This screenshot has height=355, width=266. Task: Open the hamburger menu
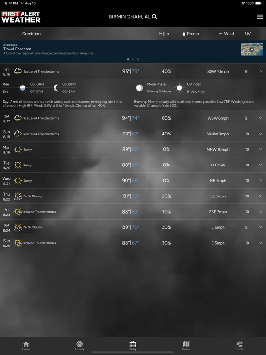point(260,17)
